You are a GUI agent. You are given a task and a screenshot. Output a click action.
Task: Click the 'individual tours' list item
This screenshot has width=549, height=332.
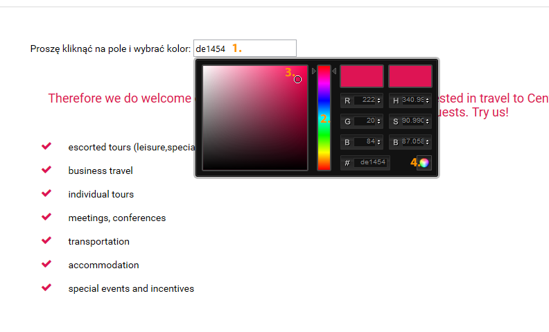pyautogui.click(x=101, y=194)
